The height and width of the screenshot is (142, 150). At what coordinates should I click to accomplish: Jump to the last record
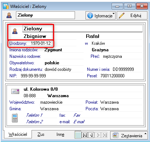pyautogui.click(x=104, y=135)
